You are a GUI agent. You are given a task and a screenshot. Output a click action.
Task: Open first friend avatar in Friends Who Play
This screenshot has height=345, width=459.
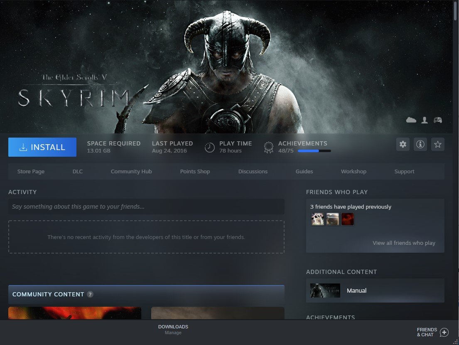click(x=318, y=219)
